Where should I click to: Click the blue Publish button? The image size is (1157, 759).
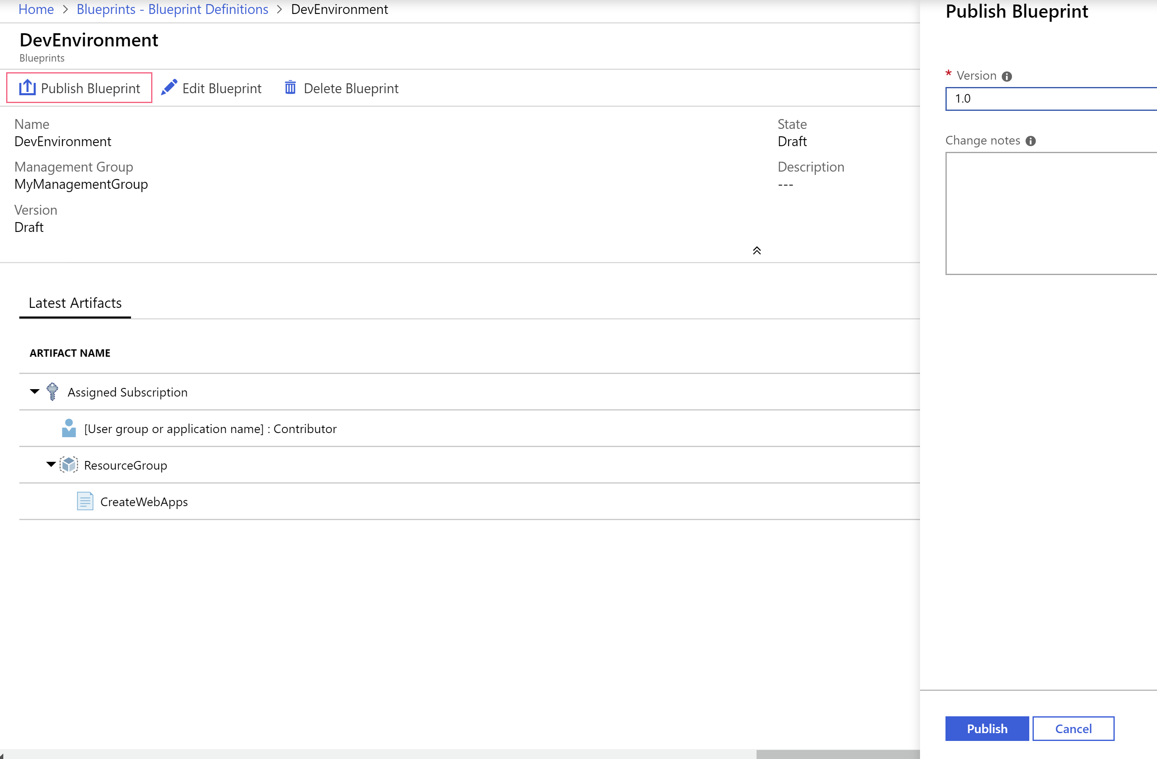point(987,728)
